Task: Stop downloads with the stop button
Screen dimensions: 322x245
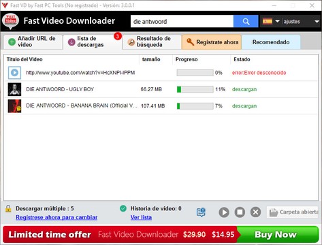Action: pyautogui.click(x=240, y=212)
